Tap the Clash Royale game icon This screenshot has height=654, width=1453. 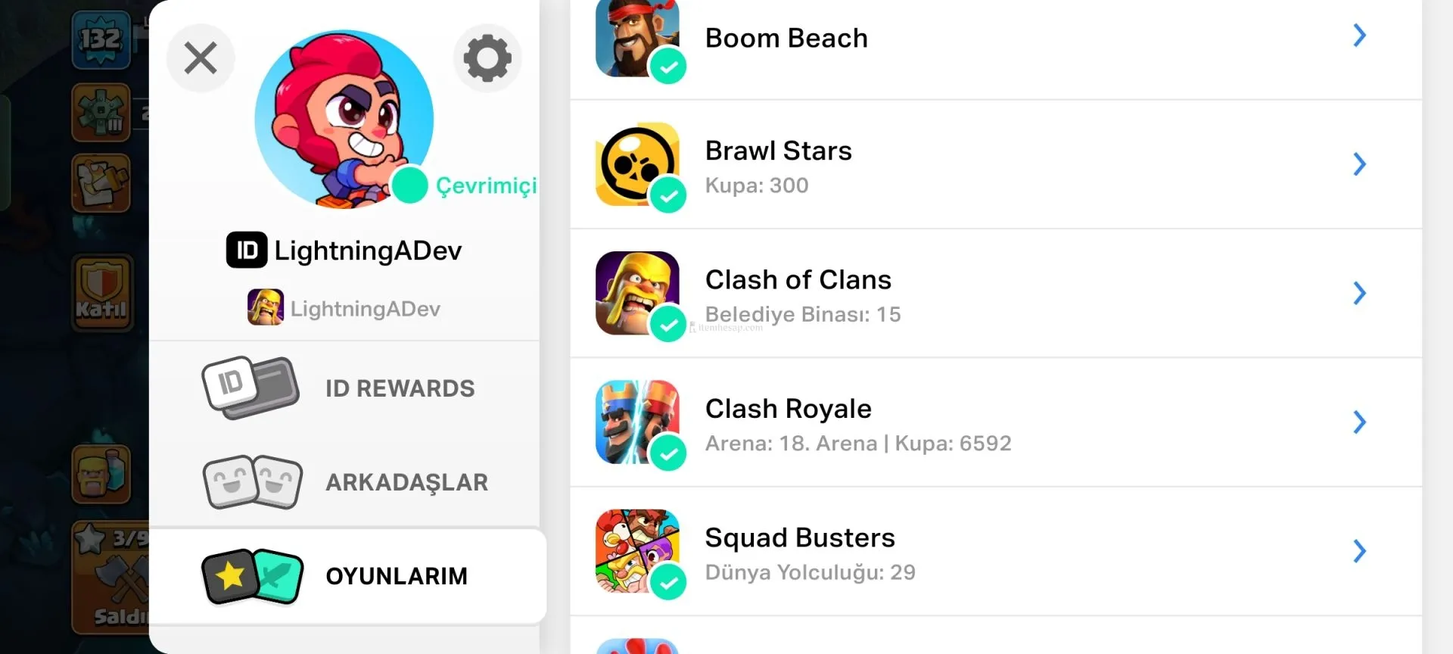637,422
